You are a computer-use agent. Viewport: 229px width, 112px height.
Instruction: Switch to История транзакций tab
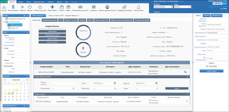pos(142,20)
